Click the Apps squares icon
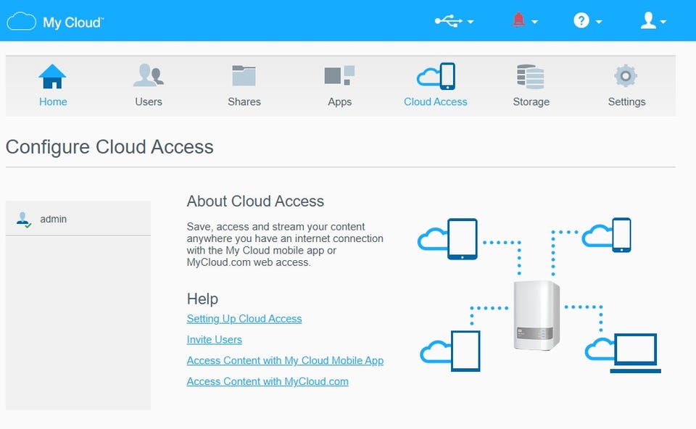 339,75
